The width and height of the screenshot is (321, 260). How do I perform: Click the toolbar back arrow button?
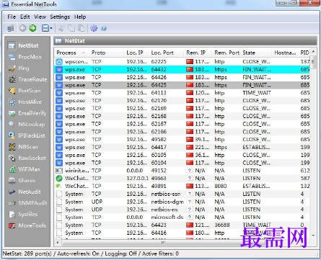tap(22, 28)
